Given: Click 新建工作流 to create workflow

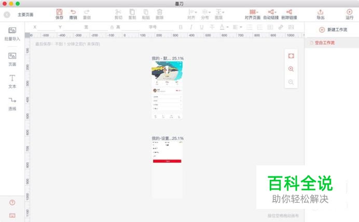Looking at the screenshot, I should (x=333, y=30).
